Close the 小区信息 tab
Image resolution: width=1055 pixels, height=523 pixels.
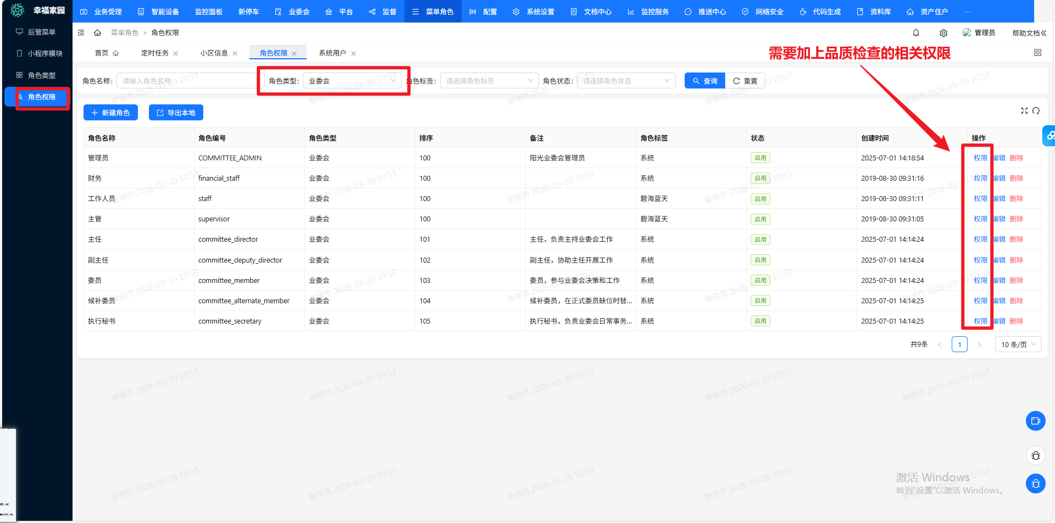(x=235, y=53)
